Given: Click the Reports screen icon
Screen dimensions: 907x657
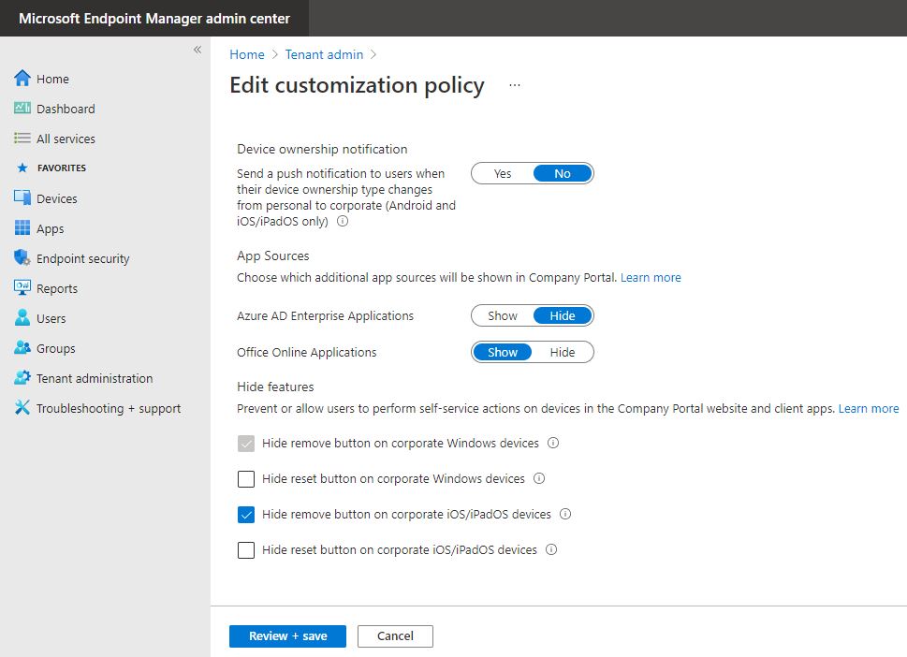Looking at the screenshot, I should [x=22, y=288].
